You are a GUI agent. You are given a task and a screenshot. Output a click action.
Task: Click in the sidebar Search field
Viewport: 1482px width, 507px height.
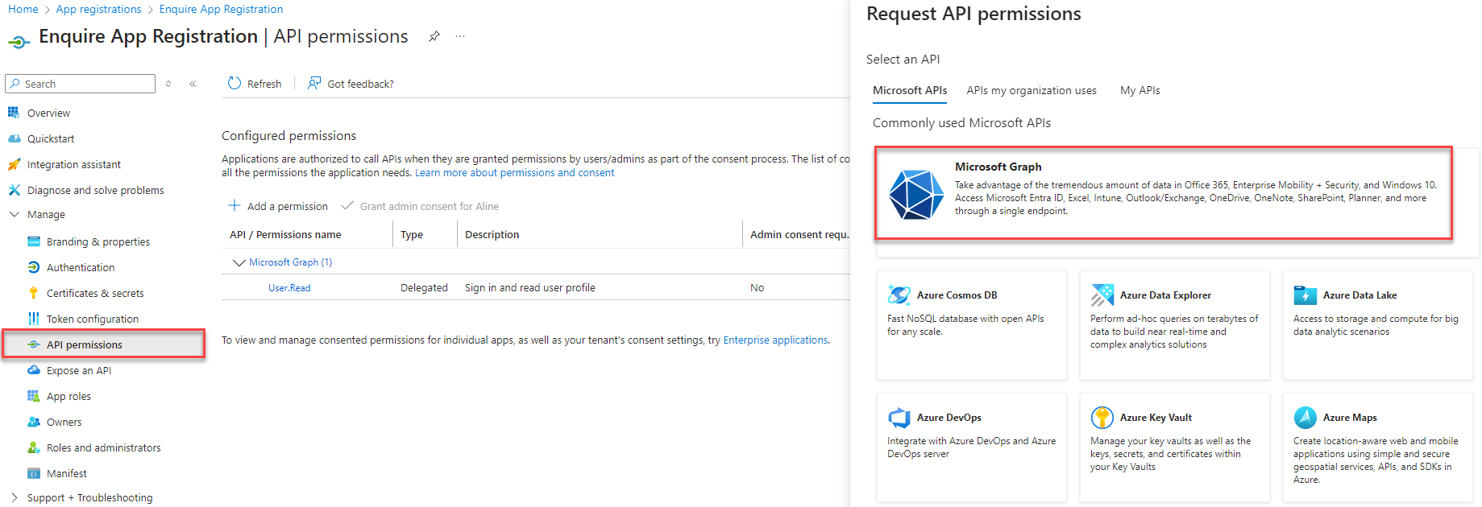coord(81,84)
